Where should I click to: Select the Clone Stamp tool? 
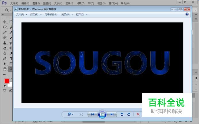coord(5,43)
